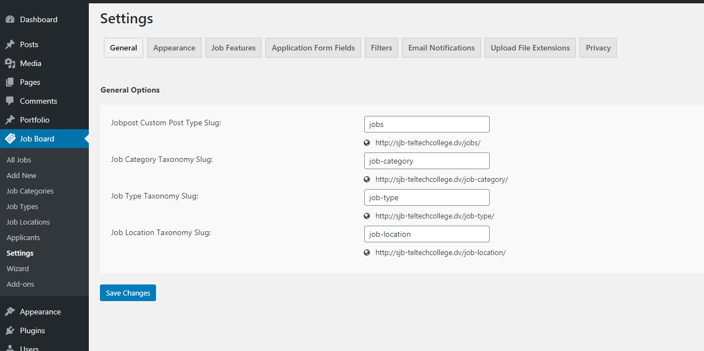The width and height of the screenshot is (704, 351).
Task: Click the Job Board menu icon
Action: point(10,139)
